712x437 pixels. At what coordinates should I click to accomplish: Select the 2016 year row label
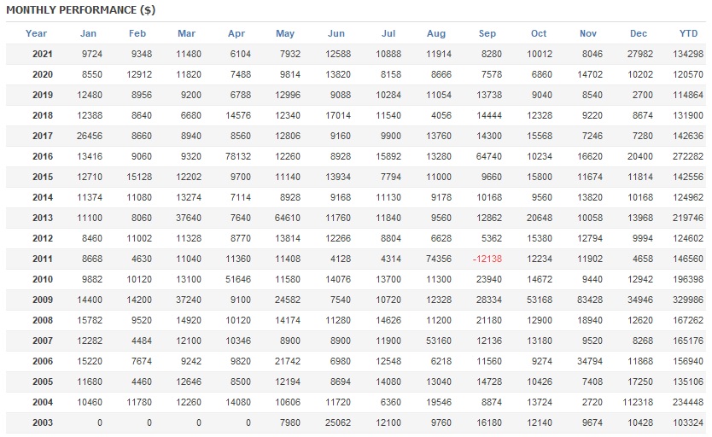pos(43,156)
